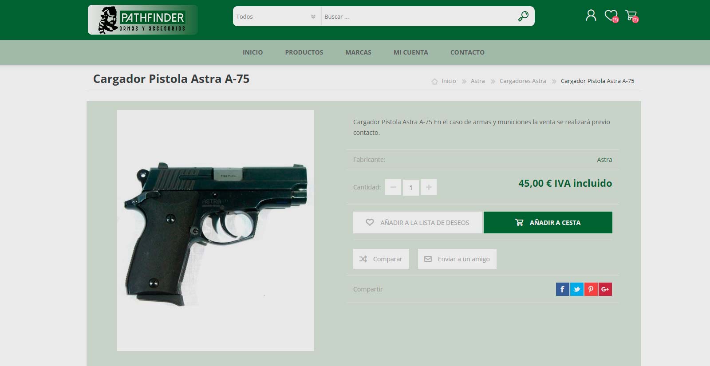Expand the Todos category dropdown
The width and height of the screenshot is (710, 366).
277,16
